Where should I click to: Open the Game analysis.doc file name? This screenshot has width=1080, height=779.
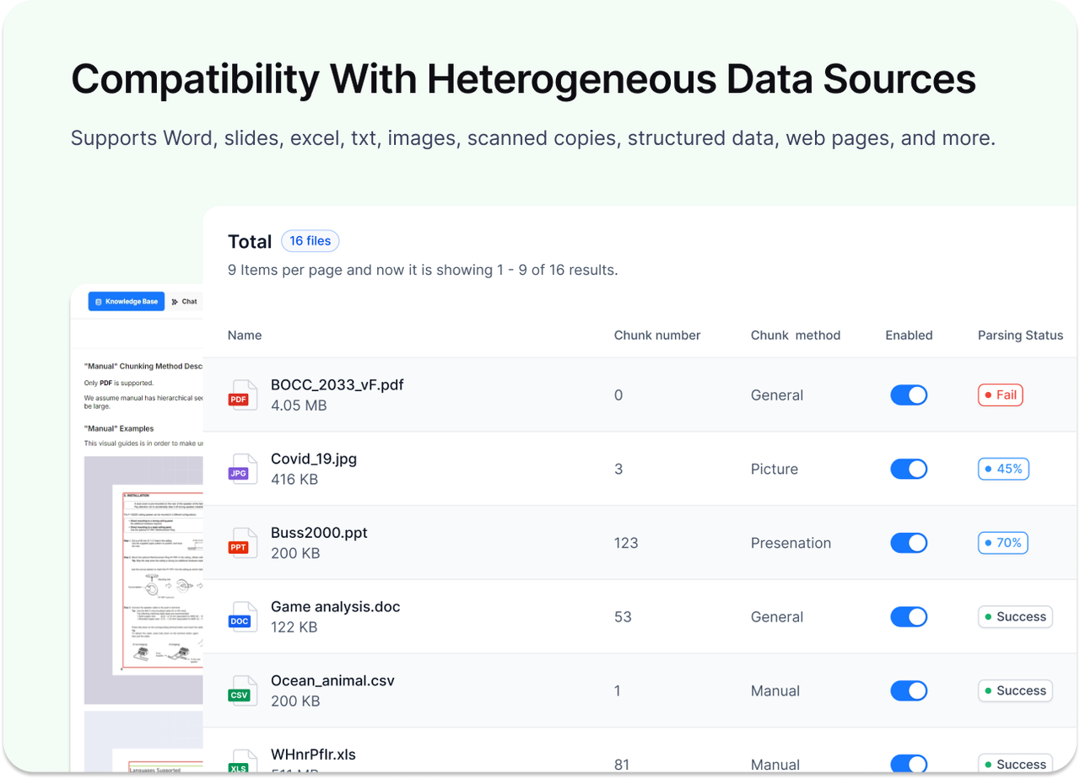(x=335, y=607)
